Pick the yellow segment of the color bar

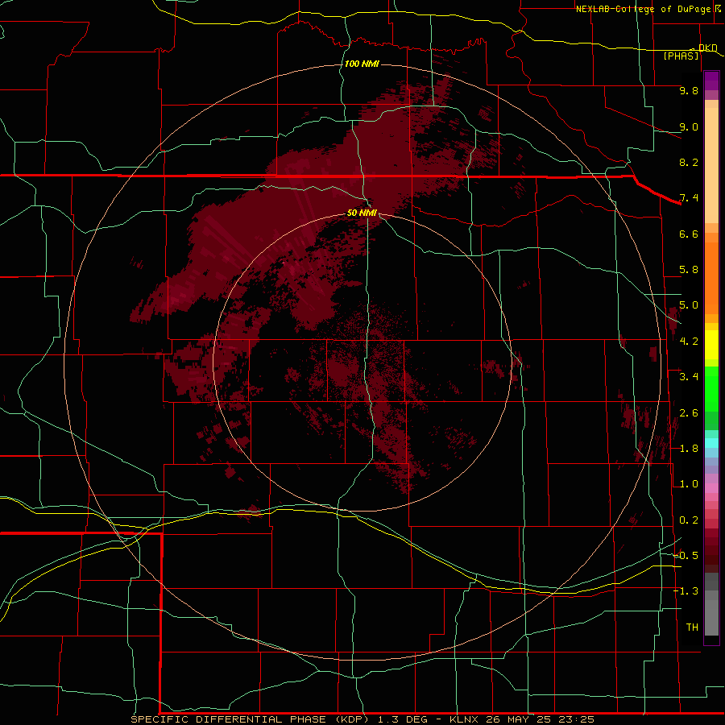[711, 345]
